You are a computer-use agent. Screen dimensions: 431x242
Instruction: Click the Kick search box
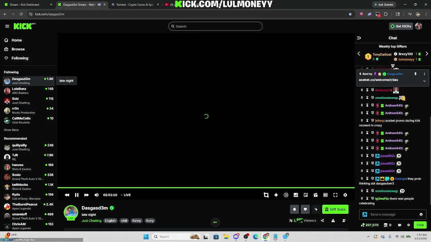point(215,26)
